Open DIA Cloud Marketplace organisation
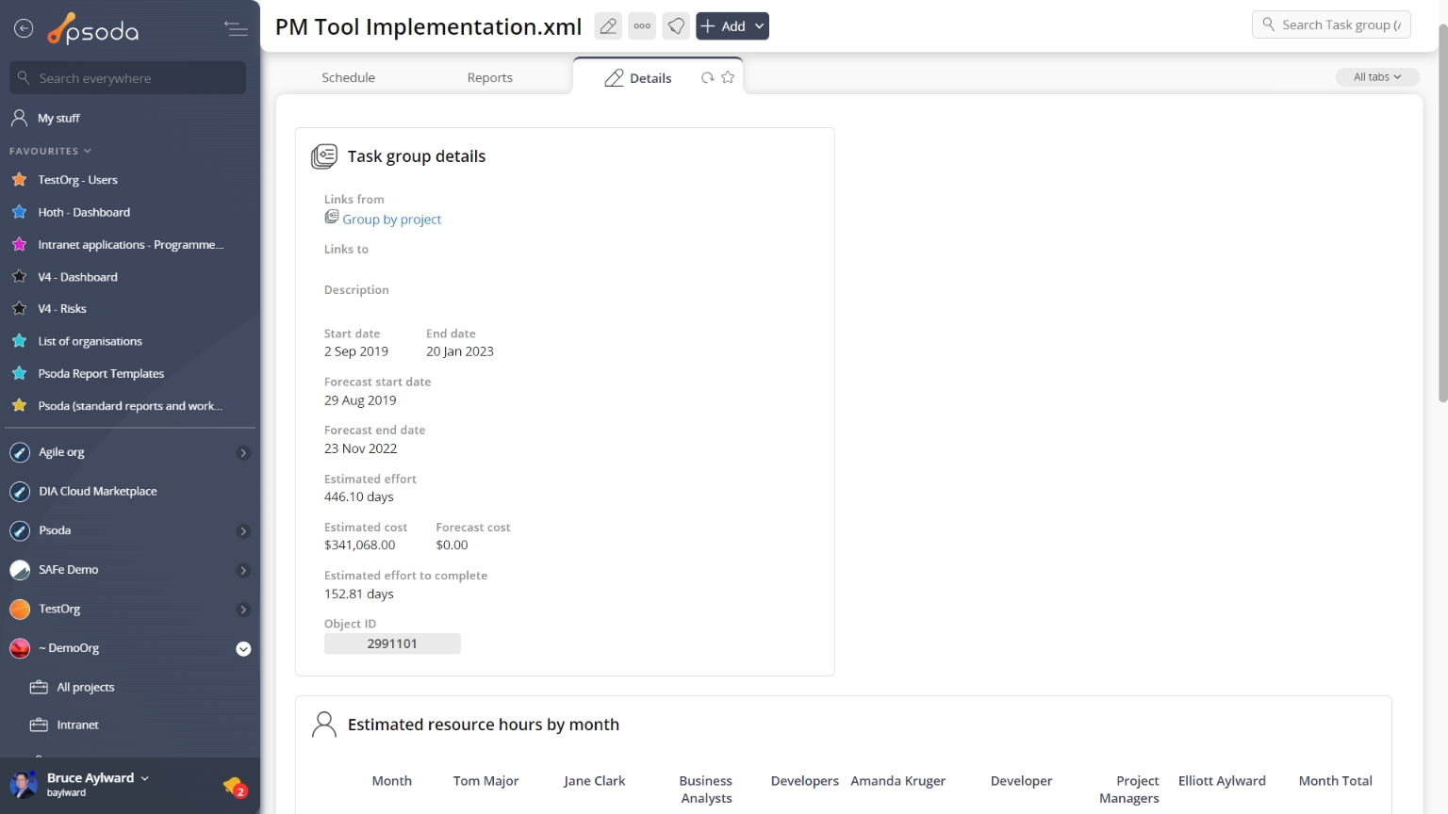Viewport: 1448px width, 814px height. tap(98, 492)
